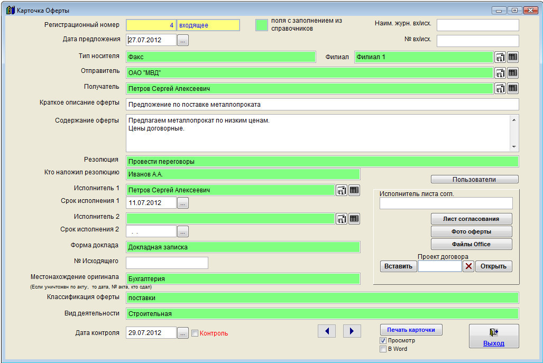This screenshot has width=543, height=363.
Task: Click directory icon next to Филиал field
Action: point(500,57)
